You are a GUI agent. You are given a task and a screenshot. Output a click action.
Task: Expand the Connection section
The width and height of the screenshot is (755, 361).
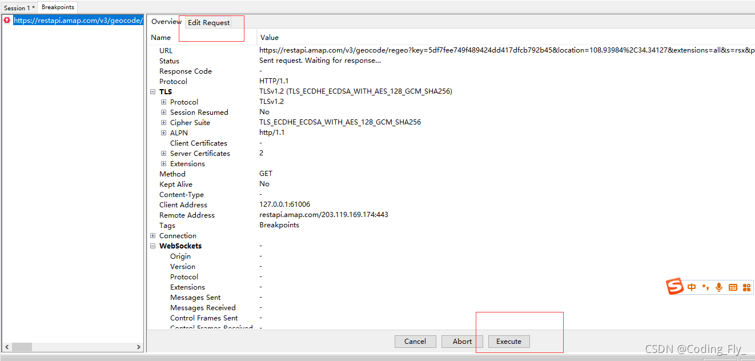[153, 236]
